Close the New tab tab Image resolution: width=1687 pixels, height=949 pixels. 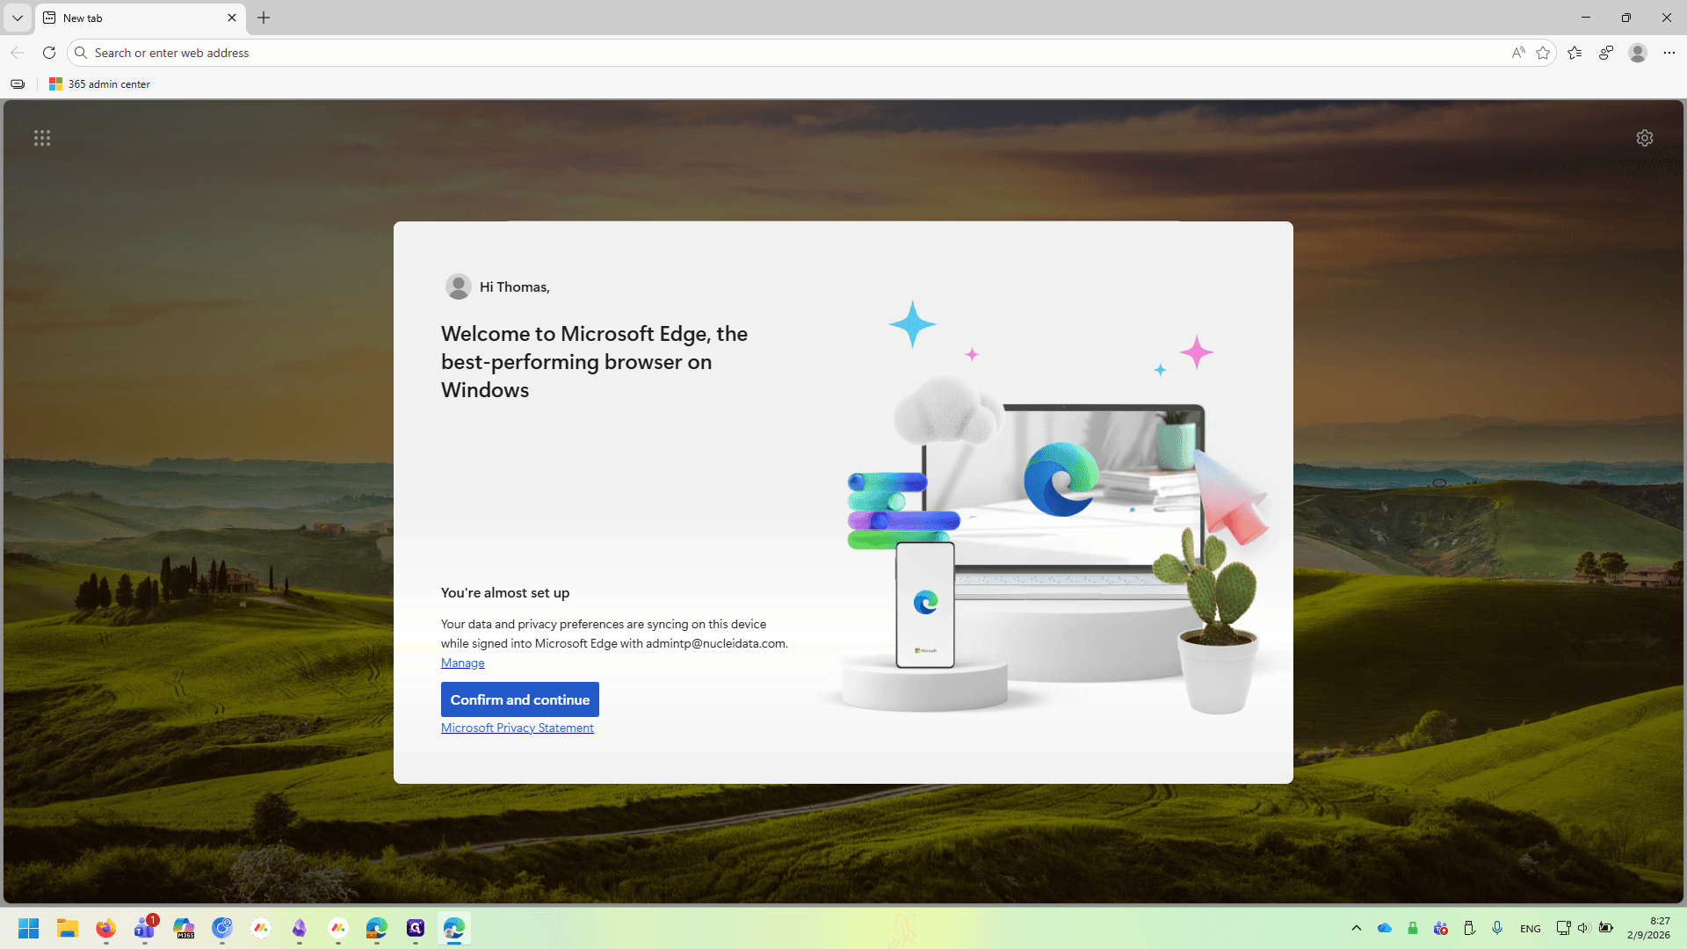pos(232,18)
